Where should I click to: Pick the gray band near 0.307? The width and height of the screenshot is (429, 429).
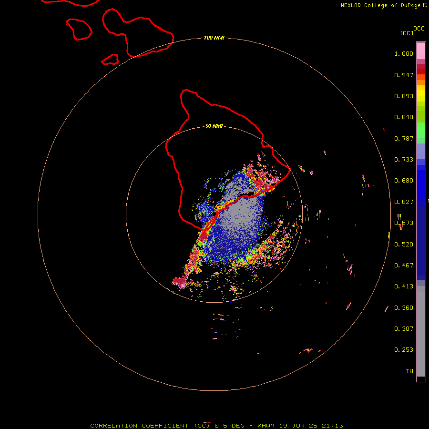point(421,331)
